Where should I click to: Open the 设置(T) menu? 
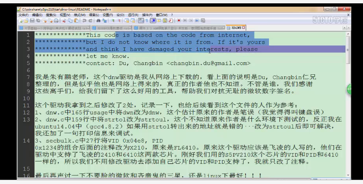[x=108, y=15]
